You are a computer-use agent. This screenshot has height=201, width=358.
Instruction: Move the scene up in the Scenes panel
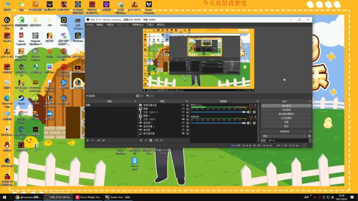pyautogui.click(x=98, y=140)
